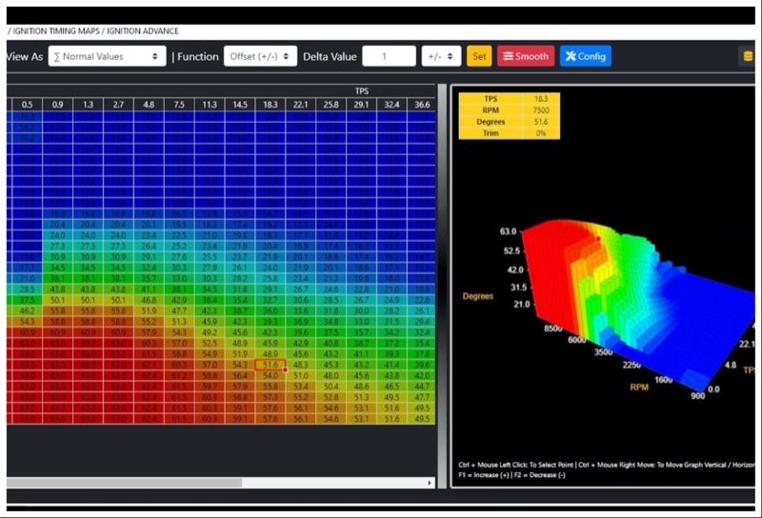Click the 14.5 TPS column header
Viewport: 762px width, 518px height.
tap(240, 104)
